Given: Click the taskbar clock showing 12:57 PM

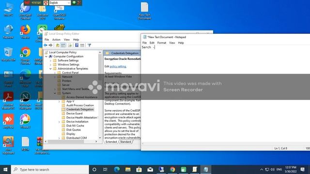Looking at the screenshot, I should click(291, 170).
